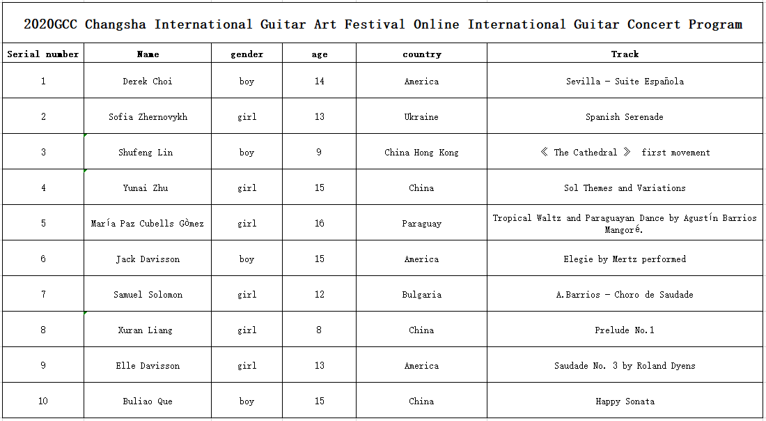The height and width of the screenshot is (421, 766).
Task: Select the gender column header
Action: (247, 53)
